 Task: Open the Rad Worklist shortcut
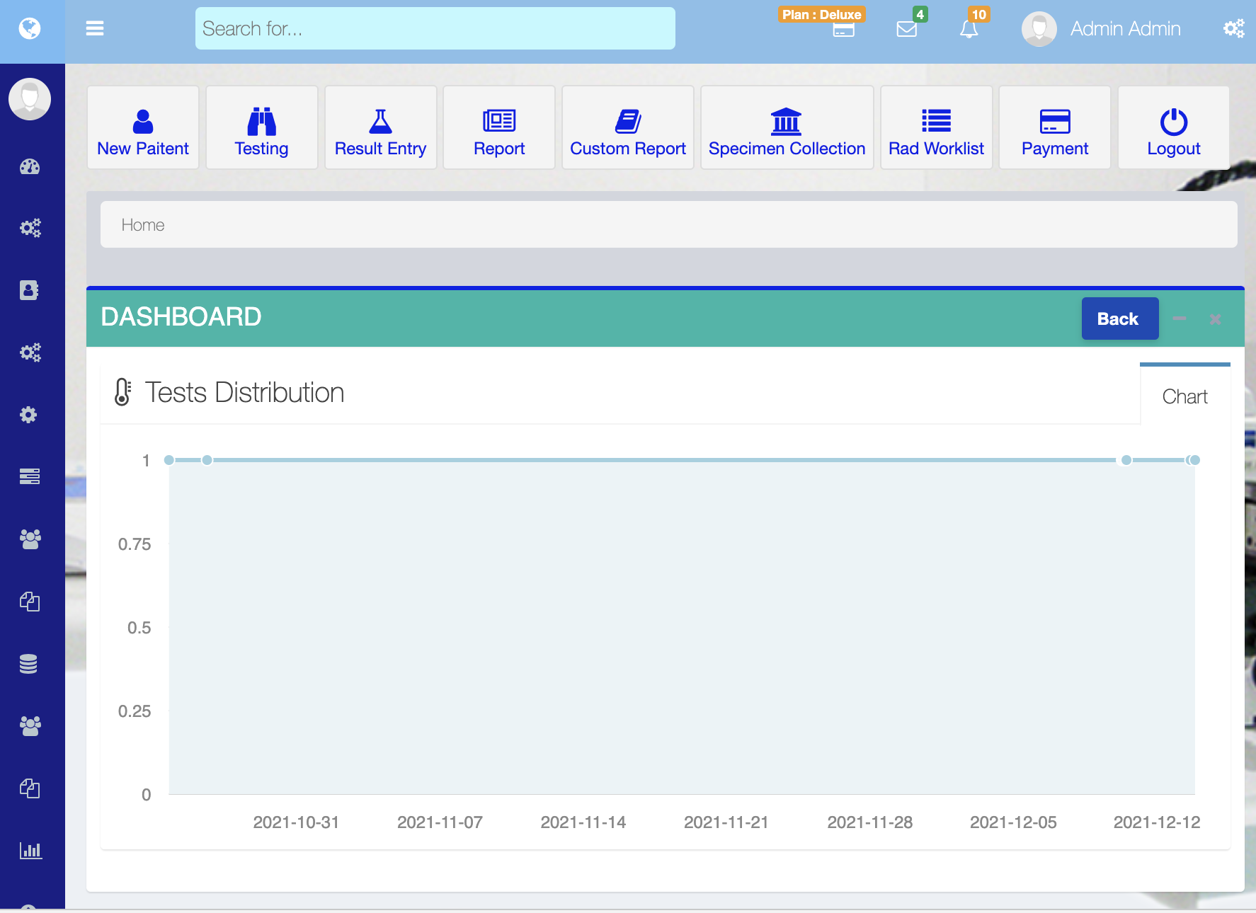936,127
